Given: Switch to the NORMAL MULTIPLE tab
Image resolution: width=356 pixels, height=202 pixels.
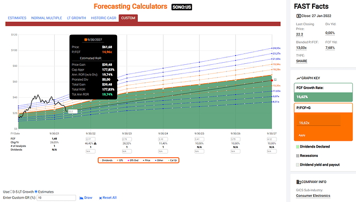Looking at the screenshot, I should (46, 18).
